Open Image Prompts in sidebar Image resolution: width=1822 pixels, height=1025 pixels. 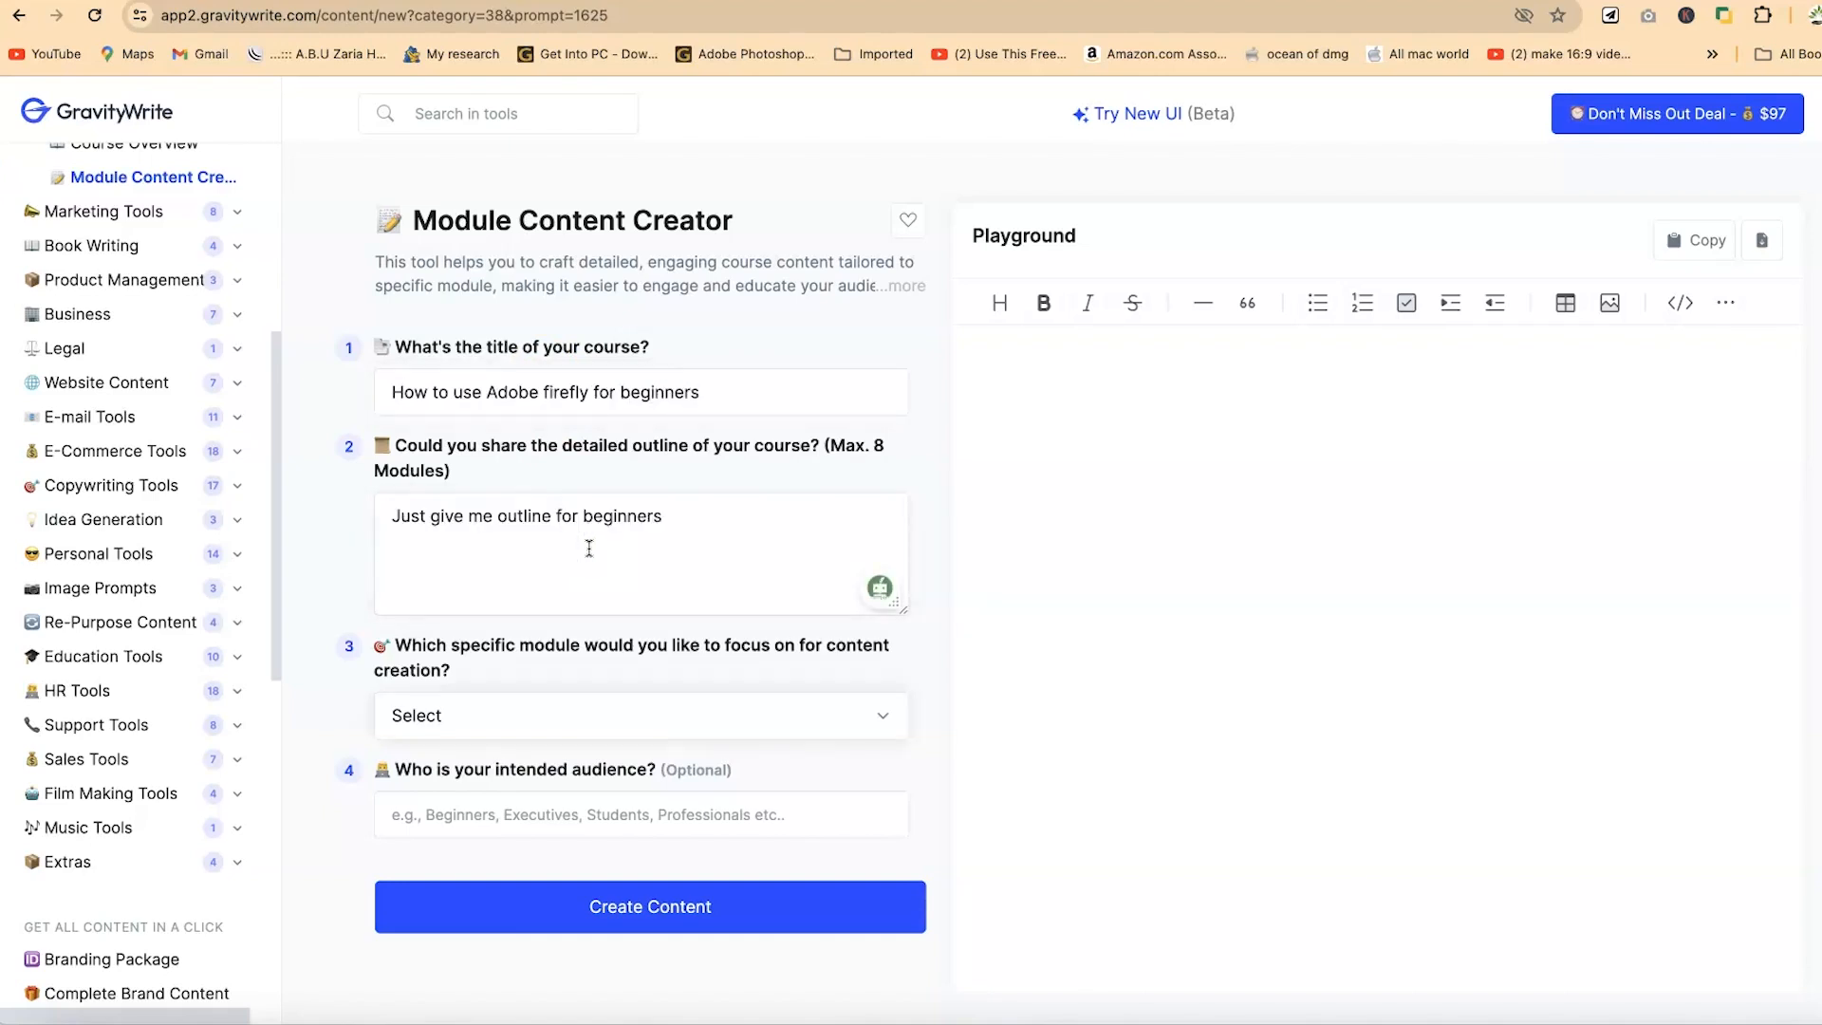click(x=100, y=588)
